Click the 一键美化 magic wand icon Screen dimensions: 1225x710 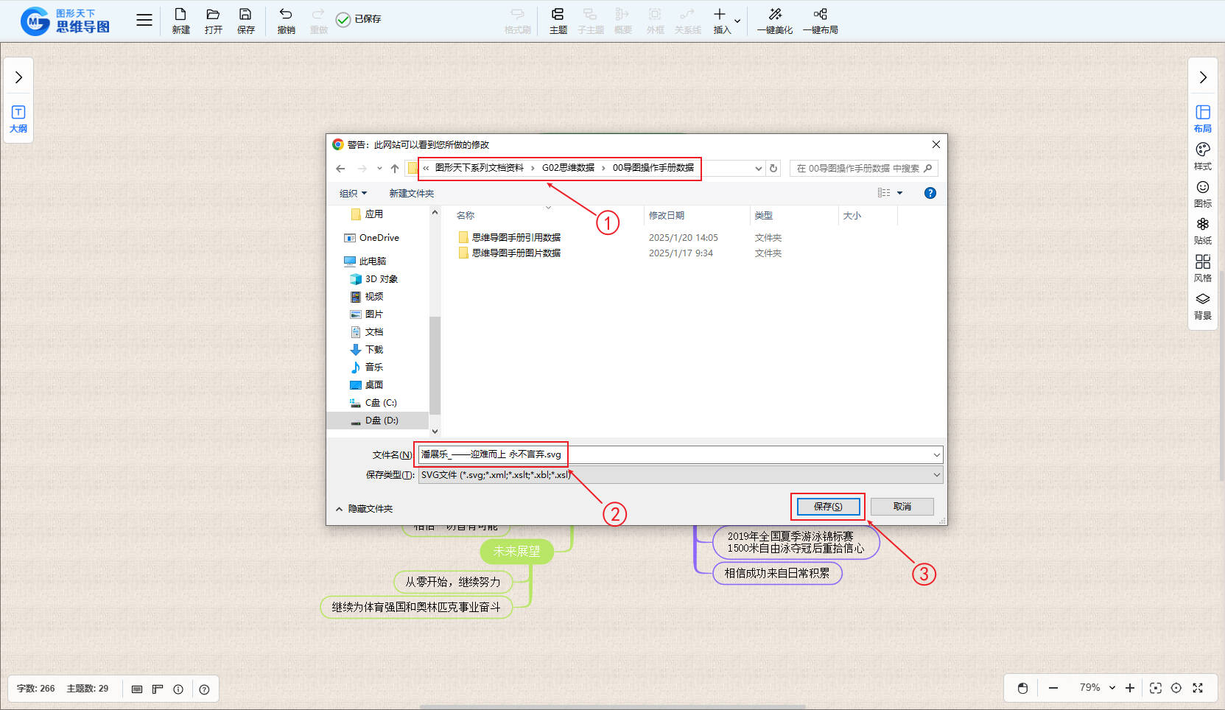click(x=775, y=15)
